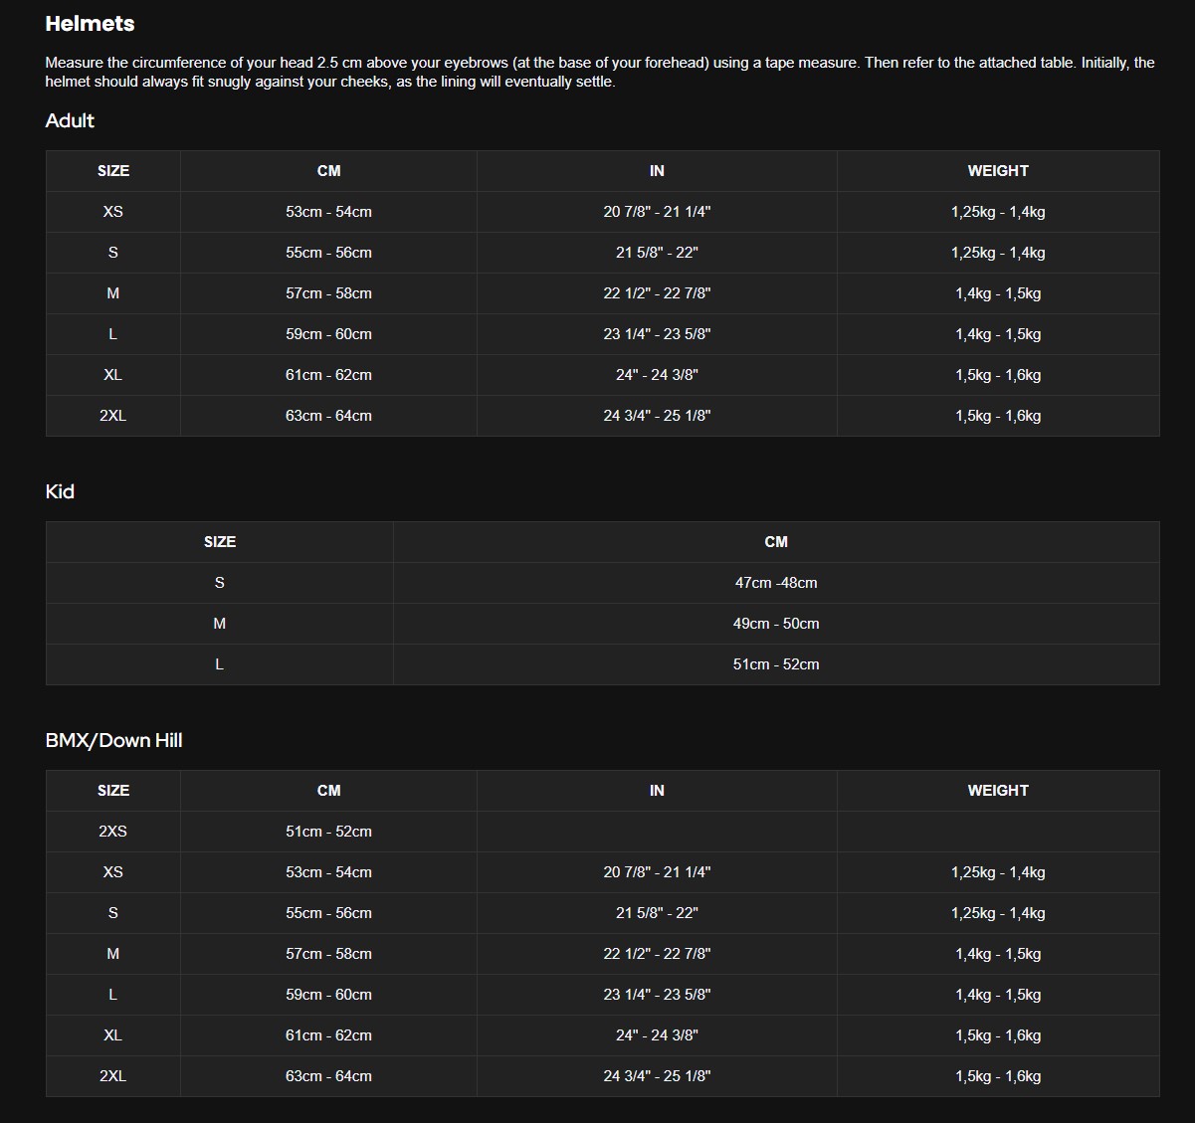Click BMX XS row weight 1,25kg - 1,4kg
The image size is (1195, 1123).
point(998,872)
